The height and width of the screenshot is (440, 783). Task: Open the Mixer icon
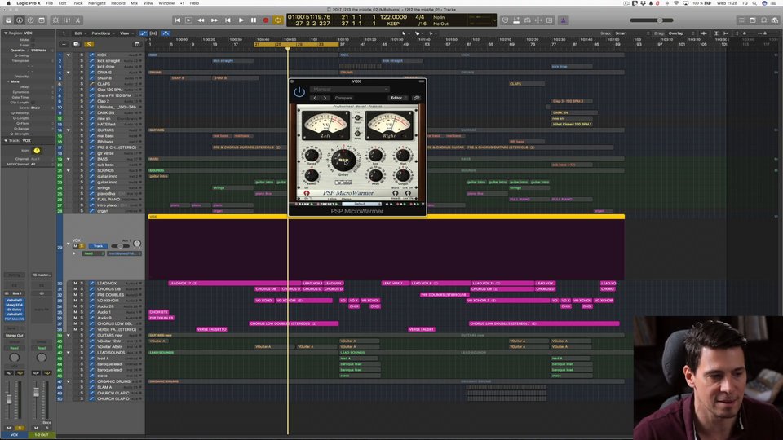tap(66, 20)
